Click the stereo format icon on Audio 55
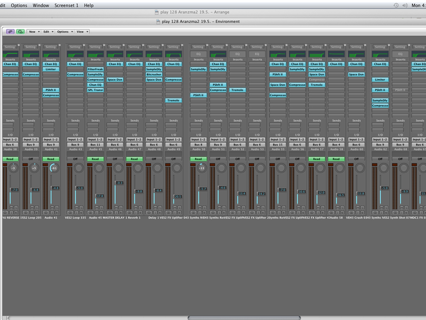 tap(273, 213)
